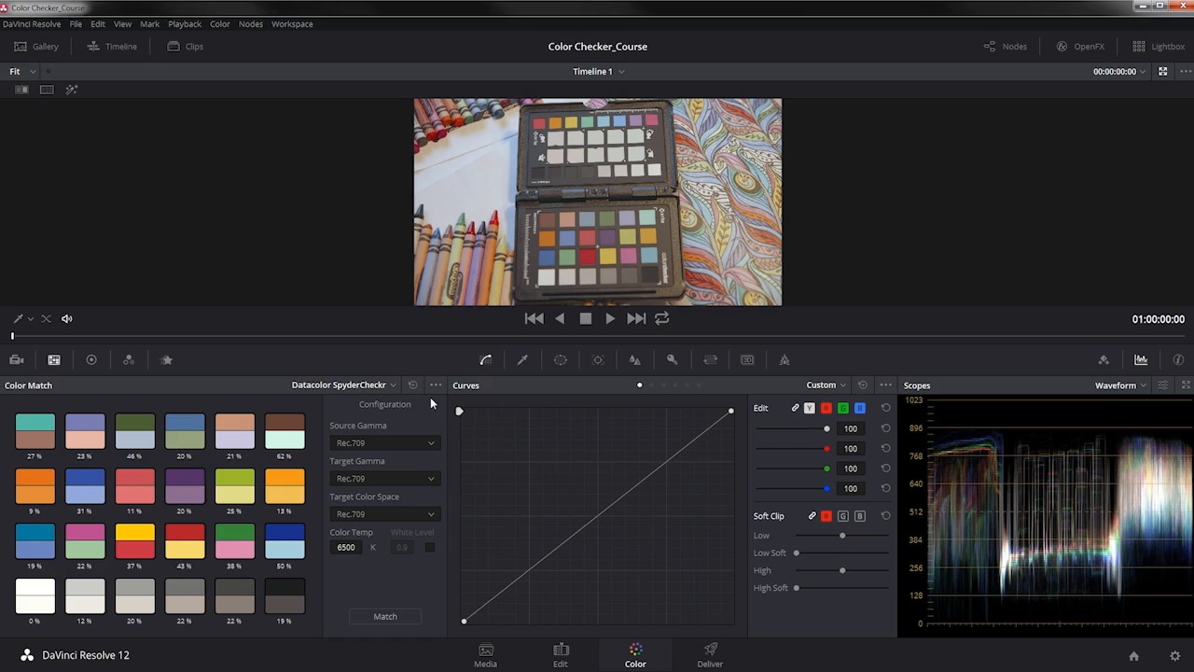Toggle the green channel Edit button

pyautogui.click(x=842, y=408)
